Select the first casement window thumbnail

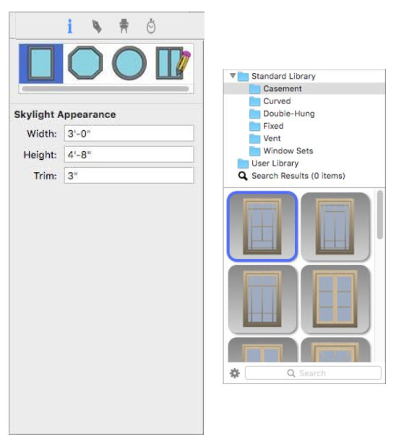[262, 226]
